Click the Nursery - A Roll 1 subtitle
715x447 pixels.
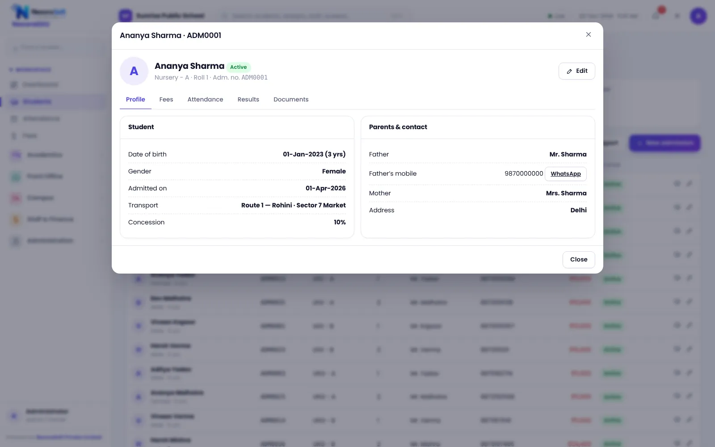tap(211, 77)
